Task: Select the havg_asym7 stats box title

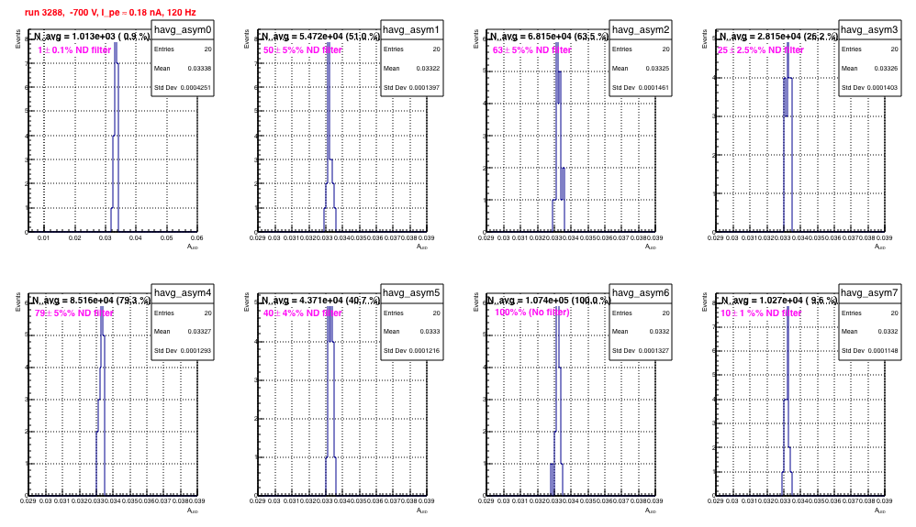Action: (869, 293)
